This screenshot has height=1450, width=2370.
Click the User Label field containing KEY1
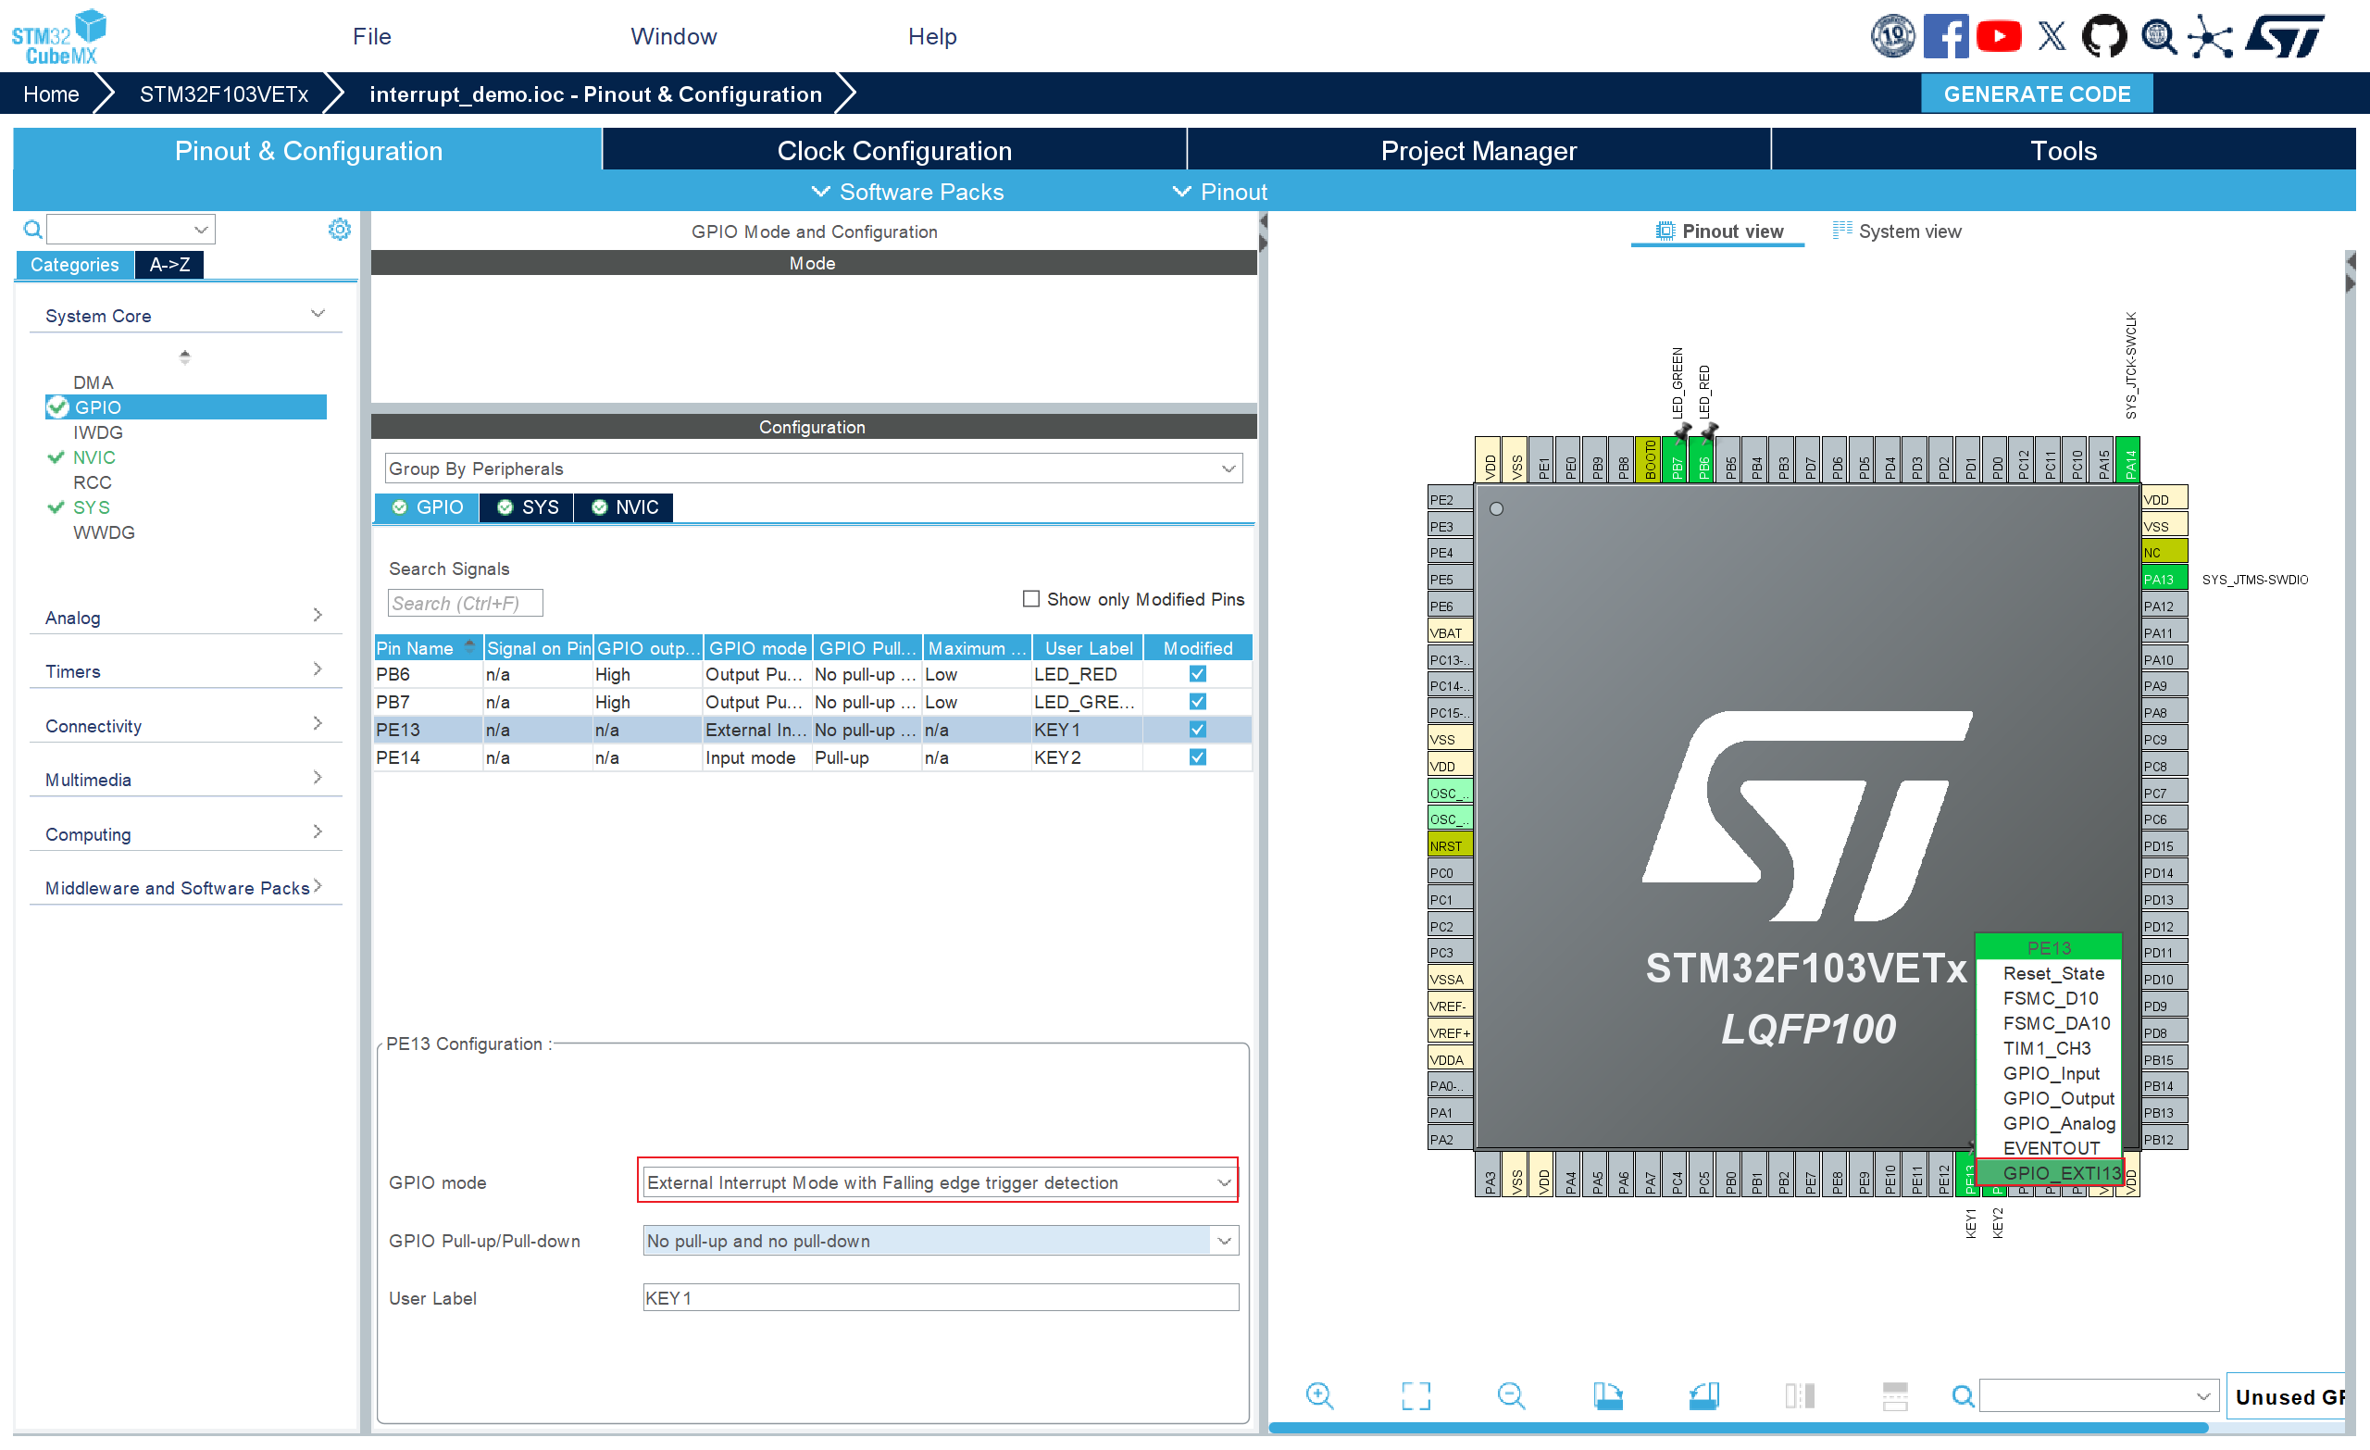point(939,1297)
